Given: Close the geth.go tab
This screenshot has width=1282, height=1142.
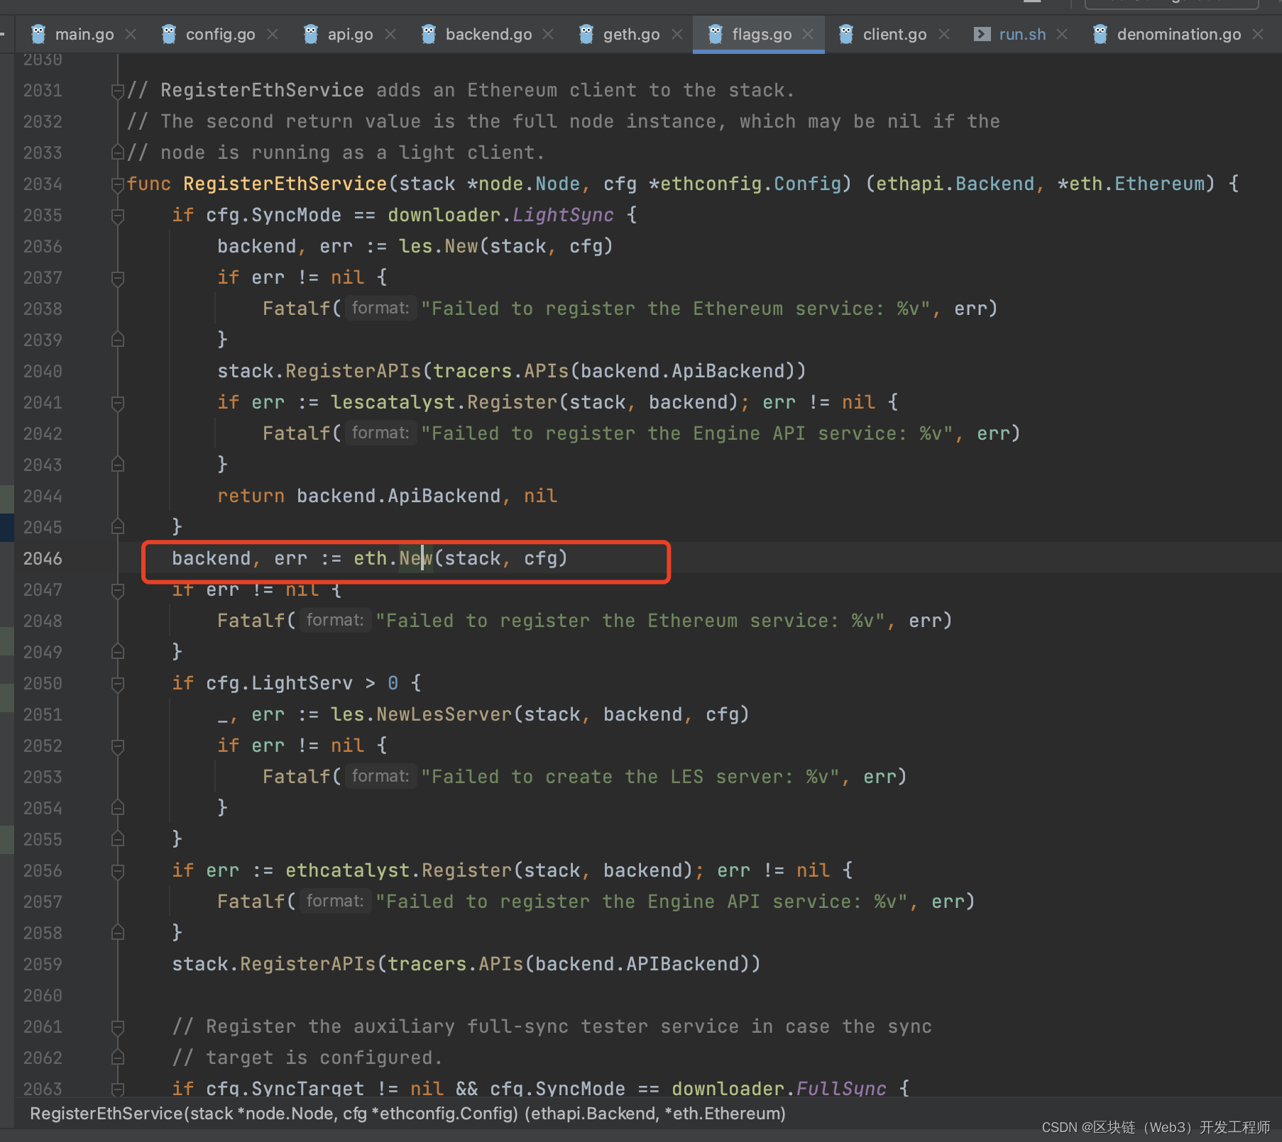Looking at the screenshot, I should point(677,34).
